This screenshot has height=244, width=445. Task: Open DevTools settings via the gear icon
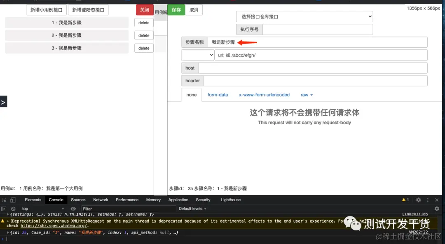point(418,200)
